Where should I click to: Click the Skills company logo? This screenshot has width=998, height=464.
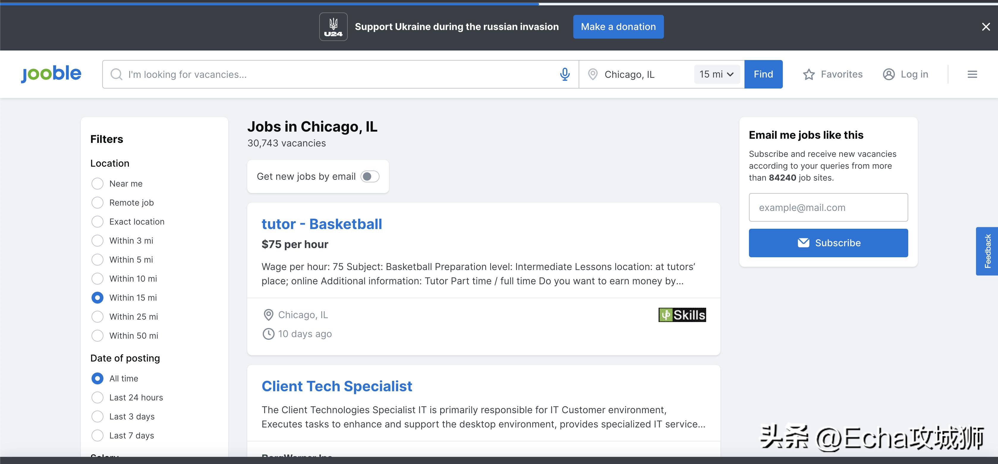tap(682, 315)
